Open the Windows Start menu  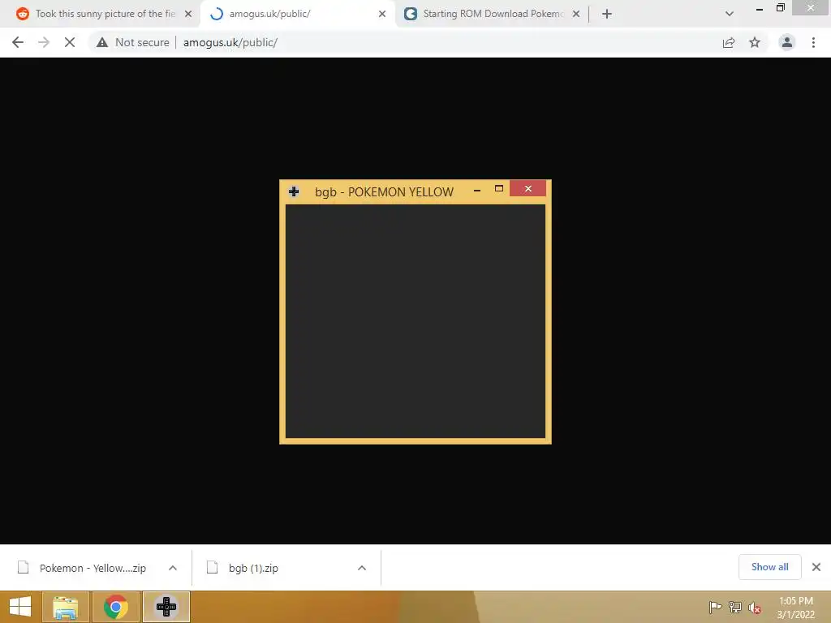point(20,607)
